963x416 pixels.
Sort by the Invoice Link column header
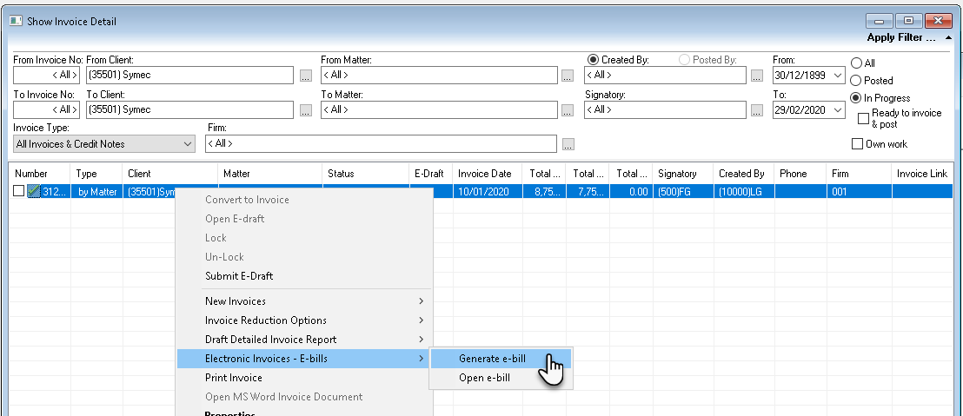click(923, 174)
